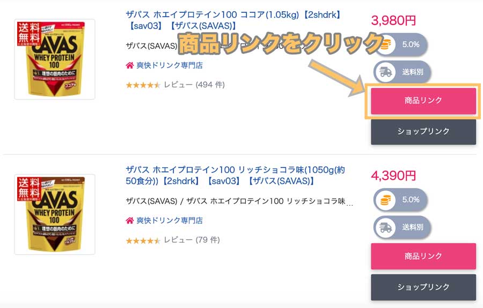Click the 商品リンク button for the リッチショコラ item
Screen dimensions: 483x308
point(423,256)
